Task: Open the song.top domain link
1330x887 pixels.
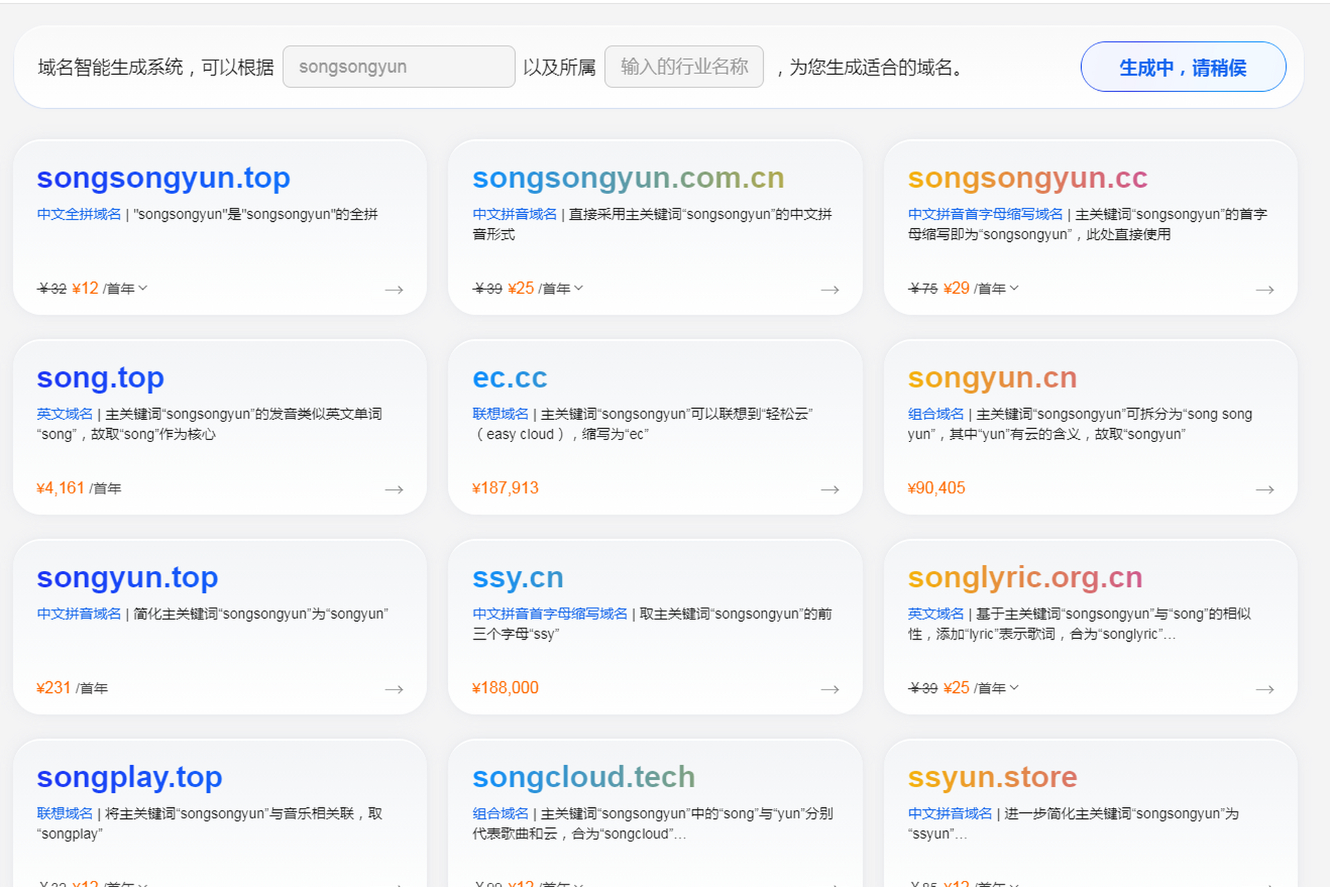Action: (x=100, y=378)
